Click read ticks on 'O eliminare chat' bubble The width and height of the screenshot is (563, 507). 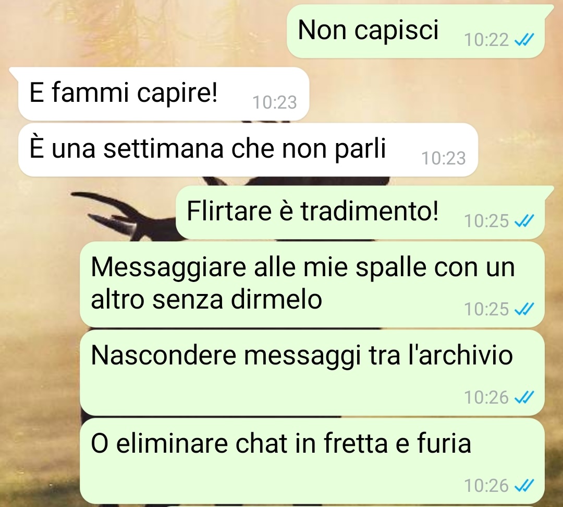524,486
